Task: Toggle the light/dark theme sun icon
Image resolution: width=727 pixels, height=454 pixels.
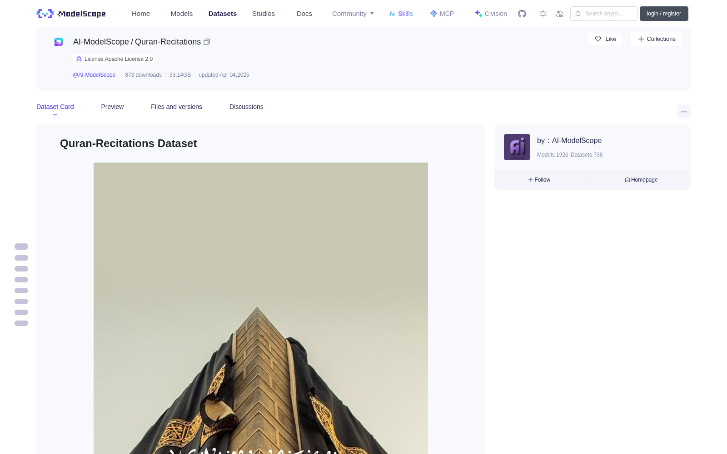Action: [543, 14]
